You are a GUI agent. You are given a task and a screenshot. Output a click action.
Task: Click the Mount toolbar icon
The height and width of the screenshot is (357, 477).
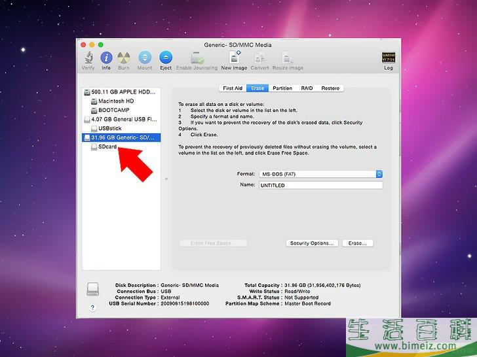tap(145, 58)
